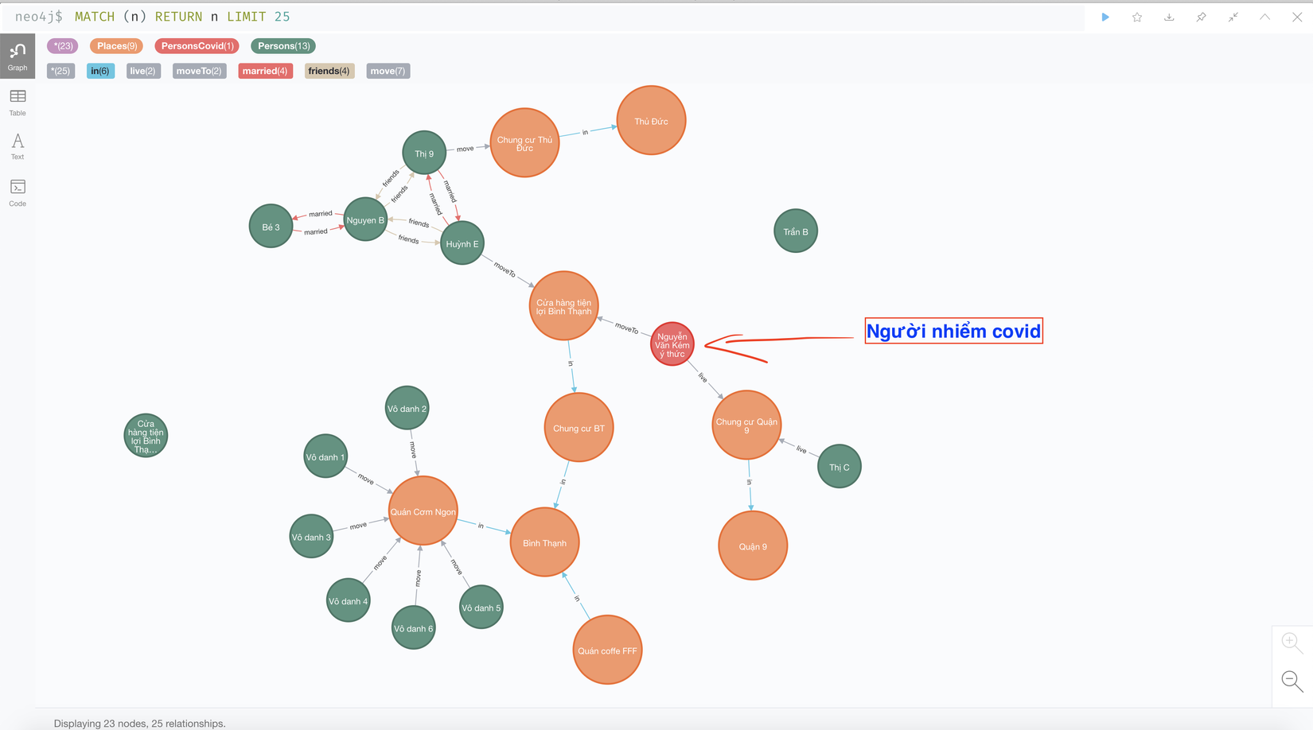Select the *(25) all-relationships tag
This screenshot has height=730, width=1313.
(60, 71)
